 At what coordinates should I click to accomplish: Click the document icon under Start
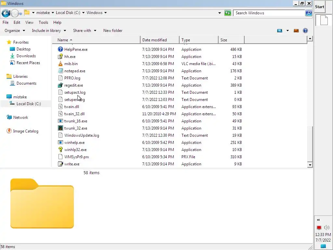point(324,20)
